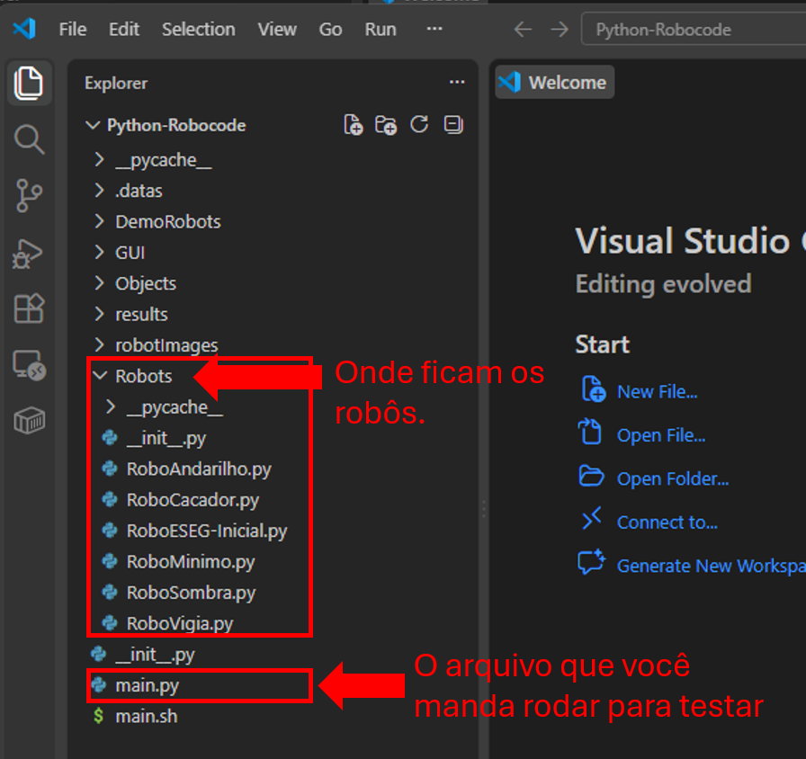Viewport: 806px width, 759px height.
Task: Click the Generate New Workspace link
Action: coord(712,566)
